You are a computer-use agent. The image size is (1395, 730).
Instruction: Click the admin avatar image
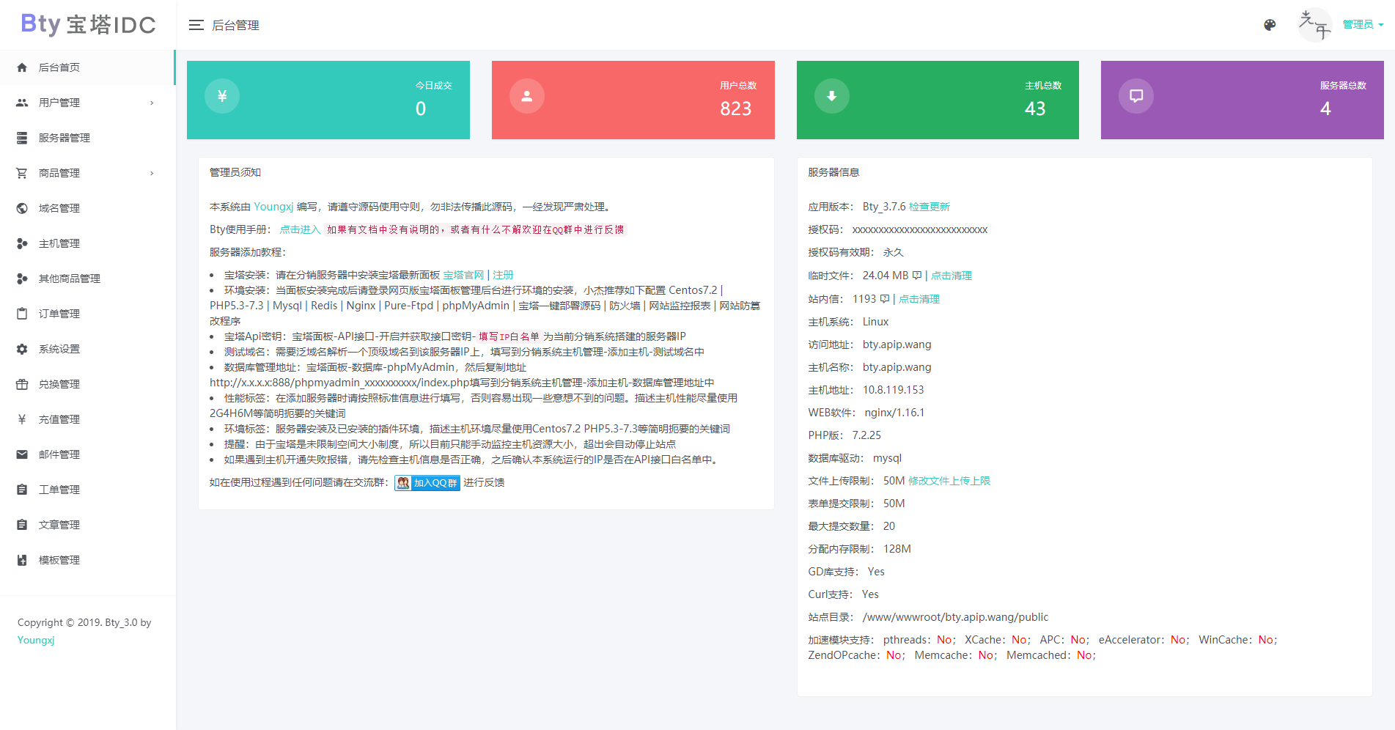point(1314,24)
